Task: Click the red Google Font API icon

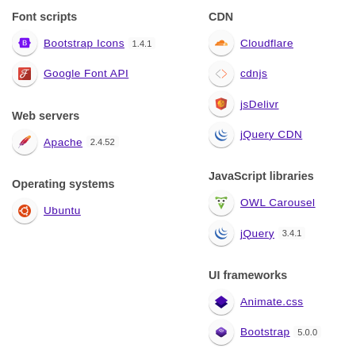Action: tap(25, 74)
